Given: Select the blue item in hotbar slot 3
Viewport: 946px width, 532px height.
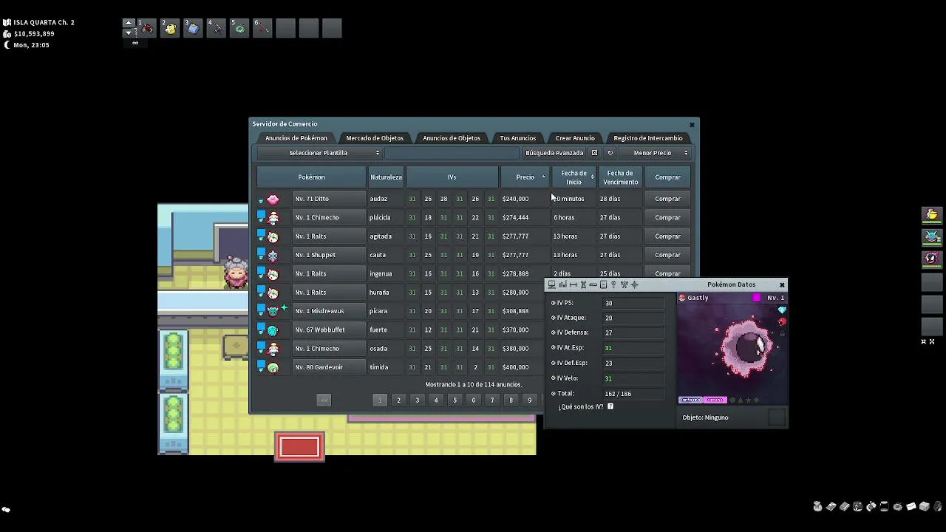Looking at the screenshot, I should (x=193, y=28).
